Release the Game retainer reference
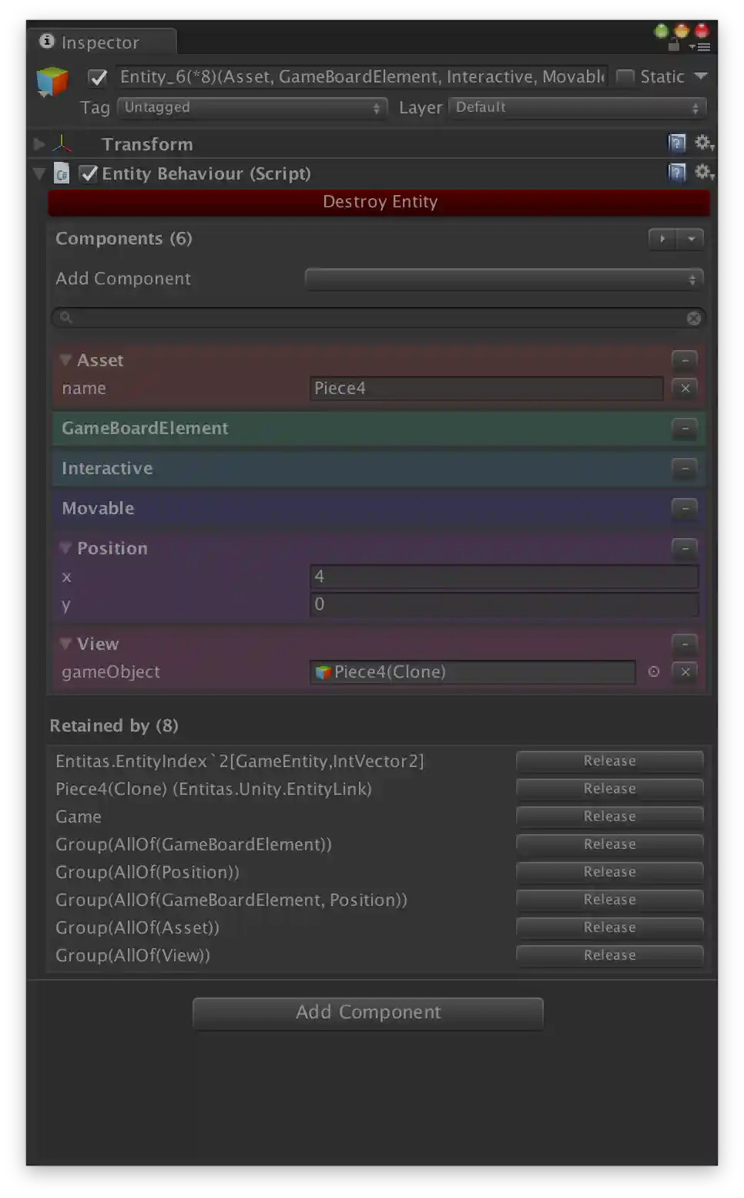Viewport: 744px width, 1198px height. pos(609,816)
